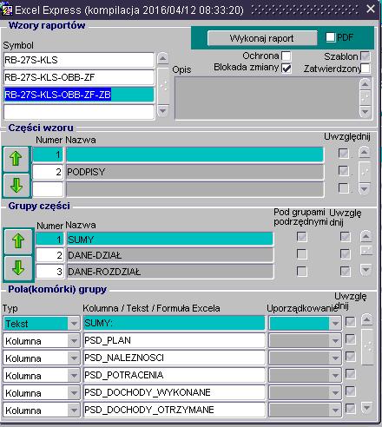Move the selected Grupy części row up
382x427 pixels.
(x=18, y=241)
